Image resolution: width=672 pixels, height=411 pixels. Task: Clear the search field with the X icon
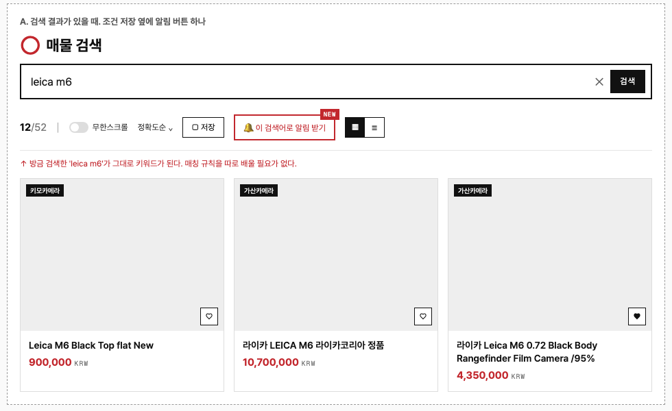tap(599, 82)
